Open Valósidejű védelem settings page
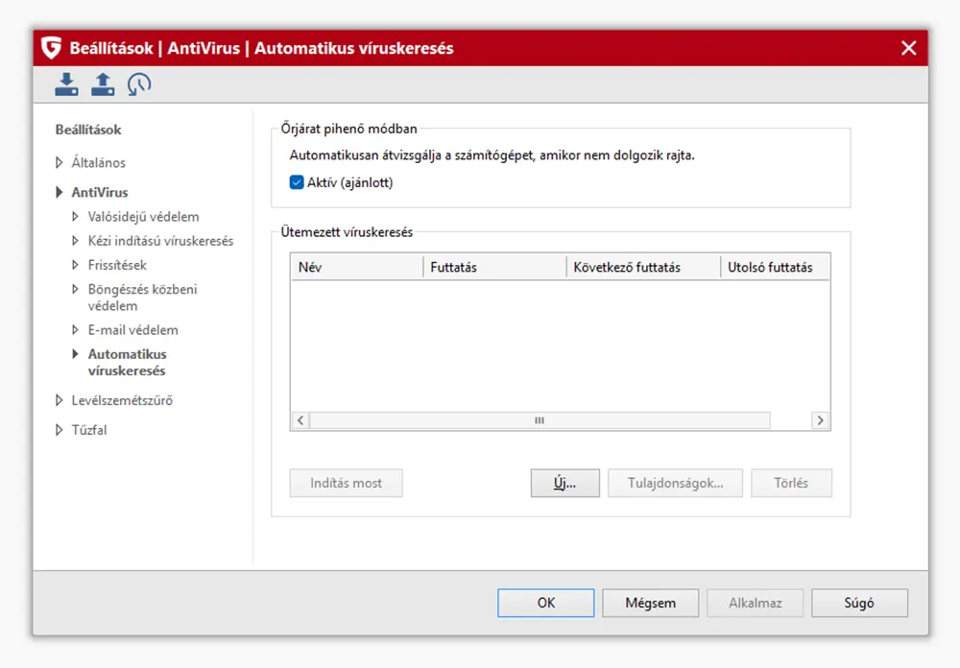The height and width of the screenshot is (668, 960). coord(143,217)
